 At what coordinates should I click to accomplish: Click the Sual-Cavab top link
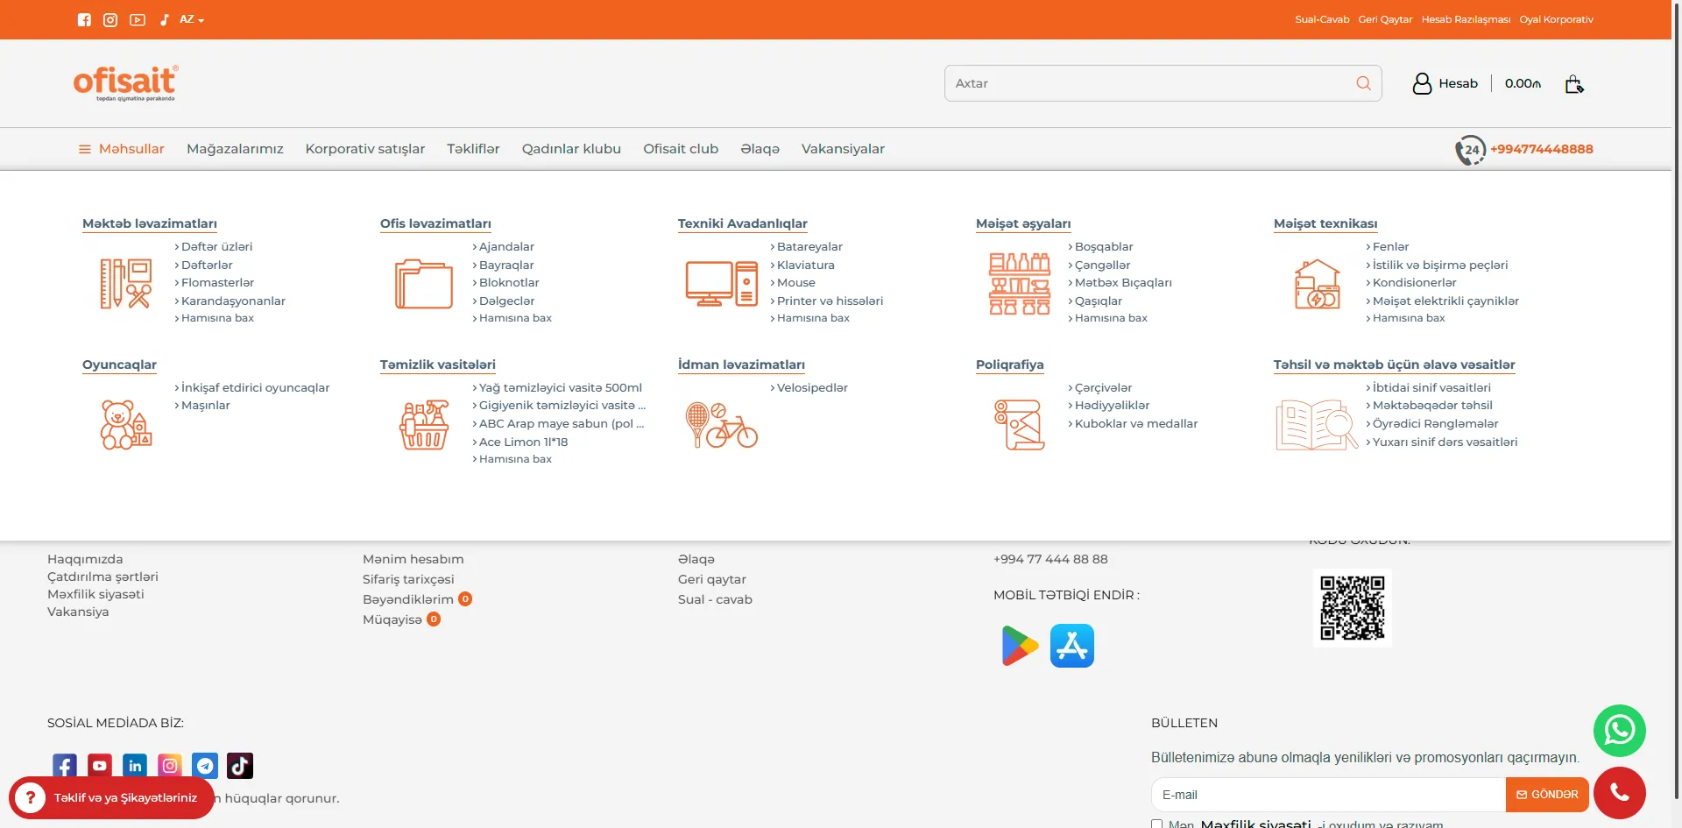(x=1322, y=19)
